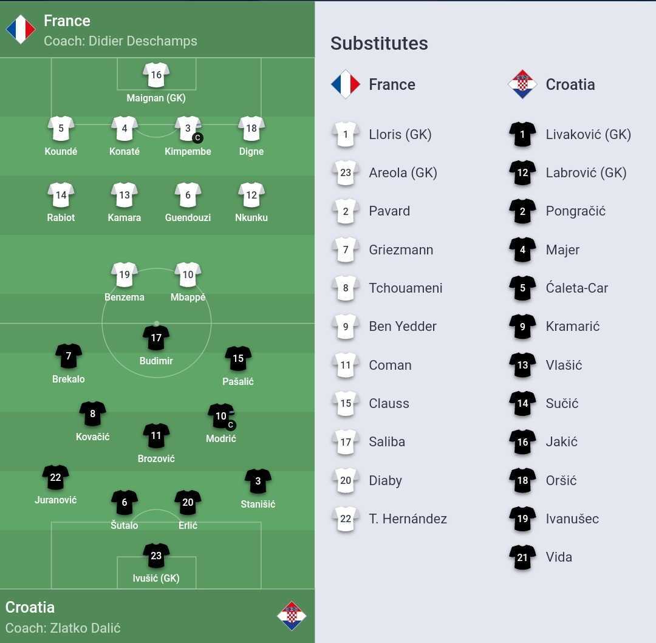Click the Koundé player label
656x643 pixels.
click(x=61, y=151)
